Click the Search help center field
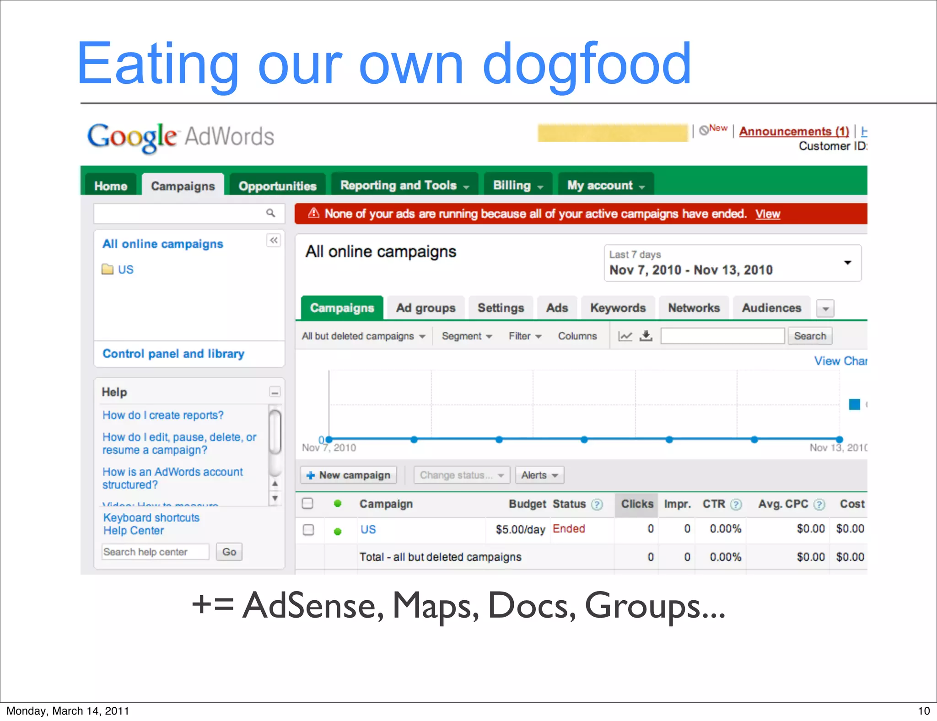This screenshot has height=721, width=937. [155, 552]
